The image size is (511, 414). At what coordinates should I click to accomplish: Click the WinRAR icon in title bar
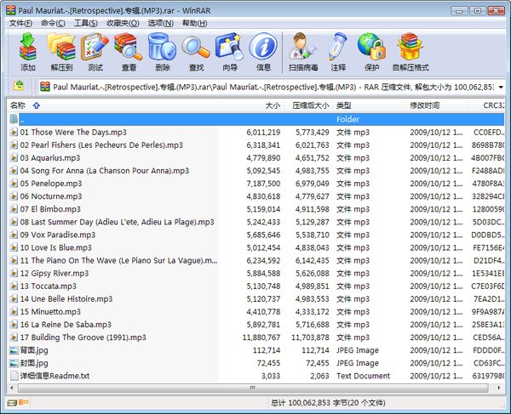(x=11, y=10)
